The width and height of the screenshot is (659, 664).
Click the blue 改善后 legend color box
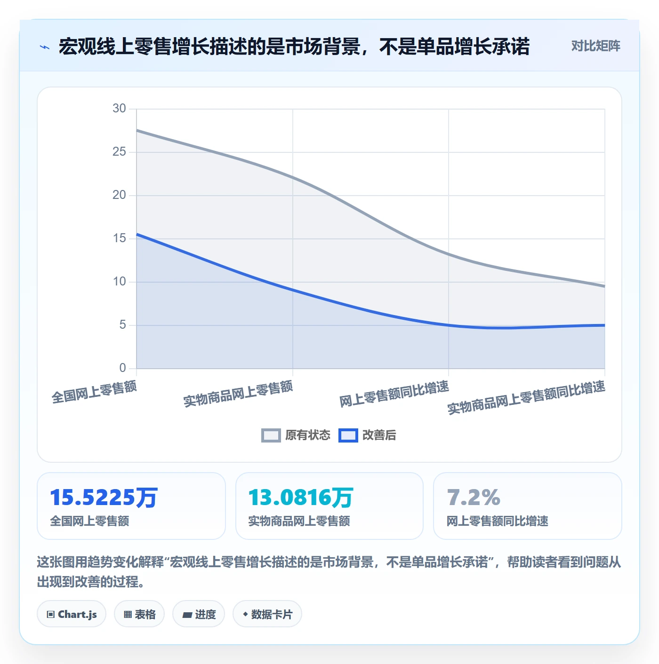point(348,435)
